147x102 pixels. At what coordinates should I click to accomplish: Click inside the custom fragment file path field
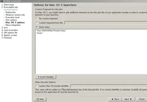point(106,23)
